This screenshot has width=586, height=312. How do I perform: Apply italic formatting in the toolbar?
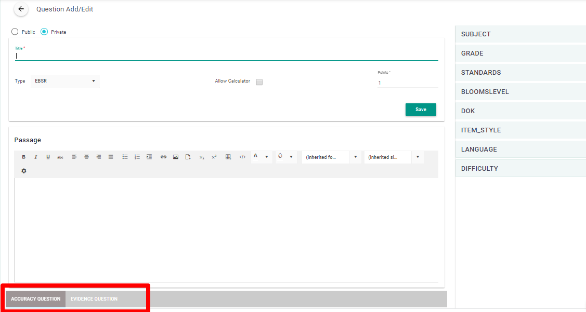[x=36, y=157]
